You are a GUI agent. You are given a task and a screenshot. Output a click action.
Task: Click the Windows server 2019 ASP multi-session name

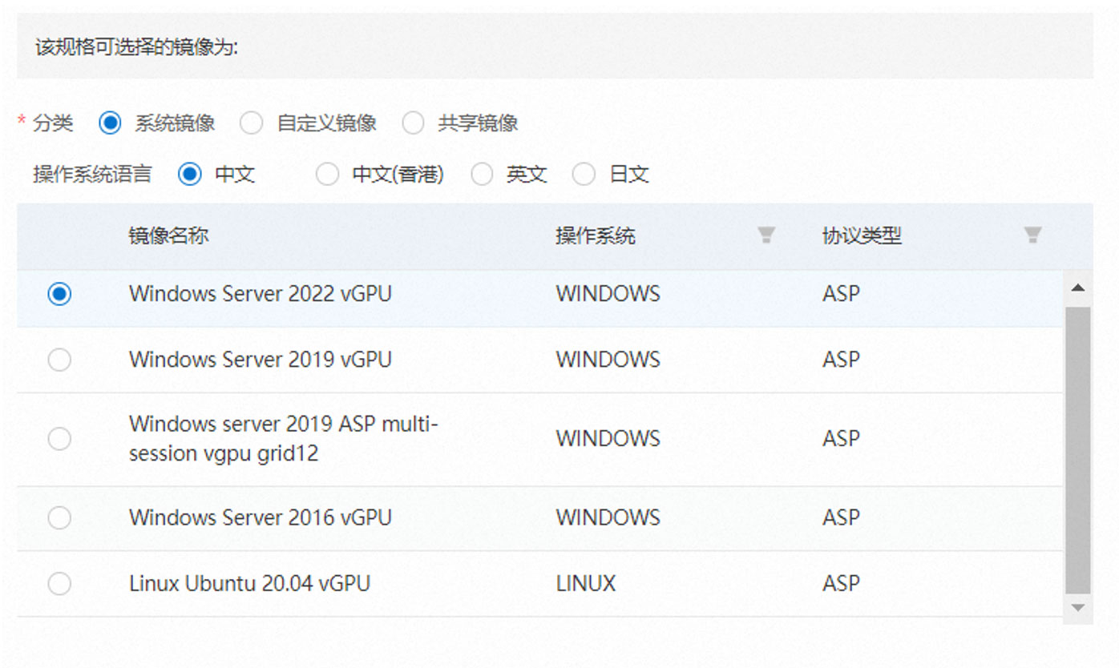pos(284,438)
